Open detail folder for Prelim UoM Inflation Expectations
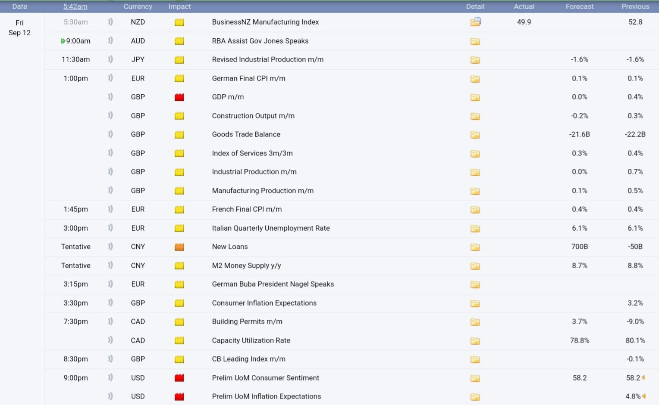 pyautogui.click(x=475, y=397)
